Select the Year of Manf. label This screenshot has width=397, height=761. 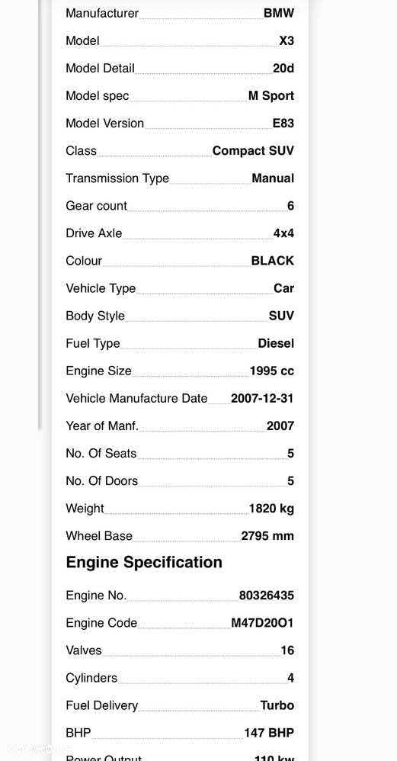coord(102,425)
